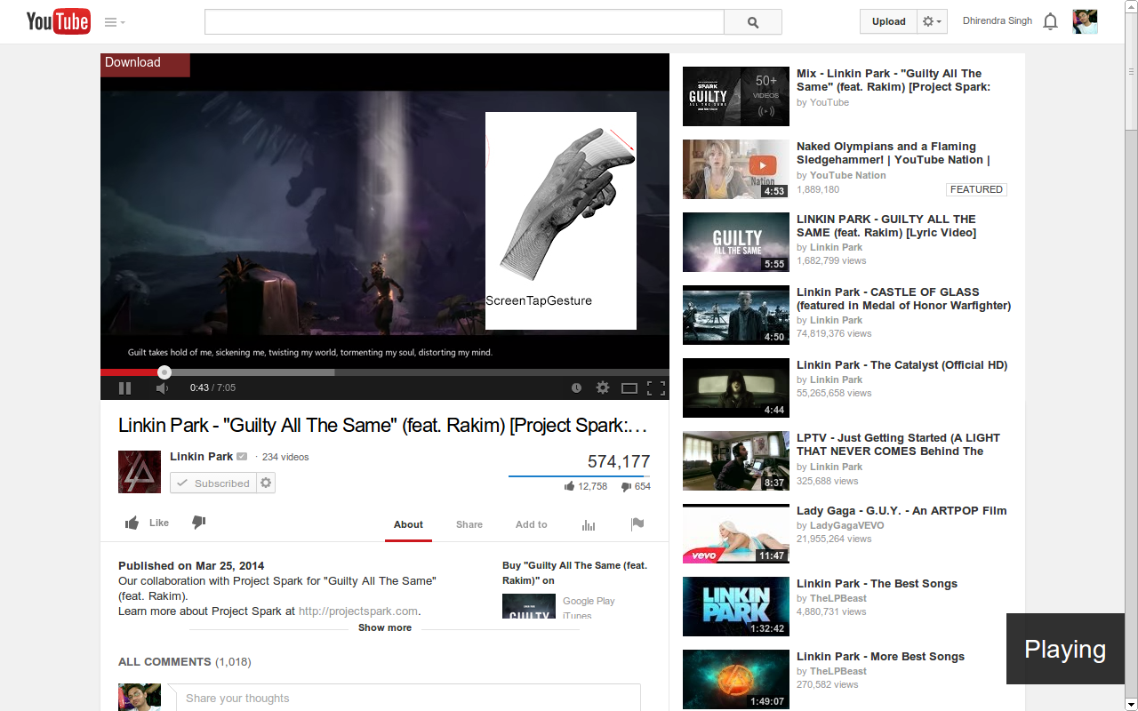Click the red Download overlay button
This screenshot has height=711, width=1138.
pyautogui.click(x=145, y=64)
